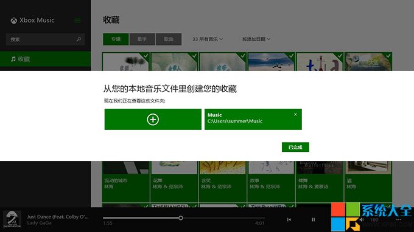Skip to previous track
414x232 pixels.
[x=289, y=220]
